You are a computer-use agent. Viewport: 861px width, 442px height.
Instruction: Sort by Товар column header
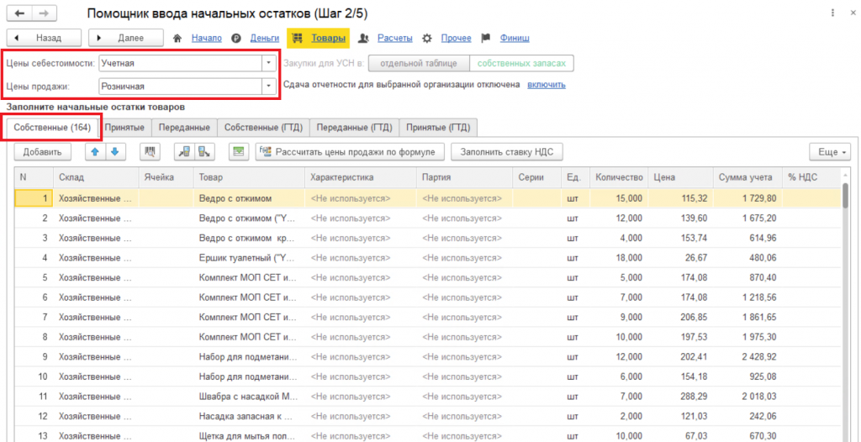249,177
